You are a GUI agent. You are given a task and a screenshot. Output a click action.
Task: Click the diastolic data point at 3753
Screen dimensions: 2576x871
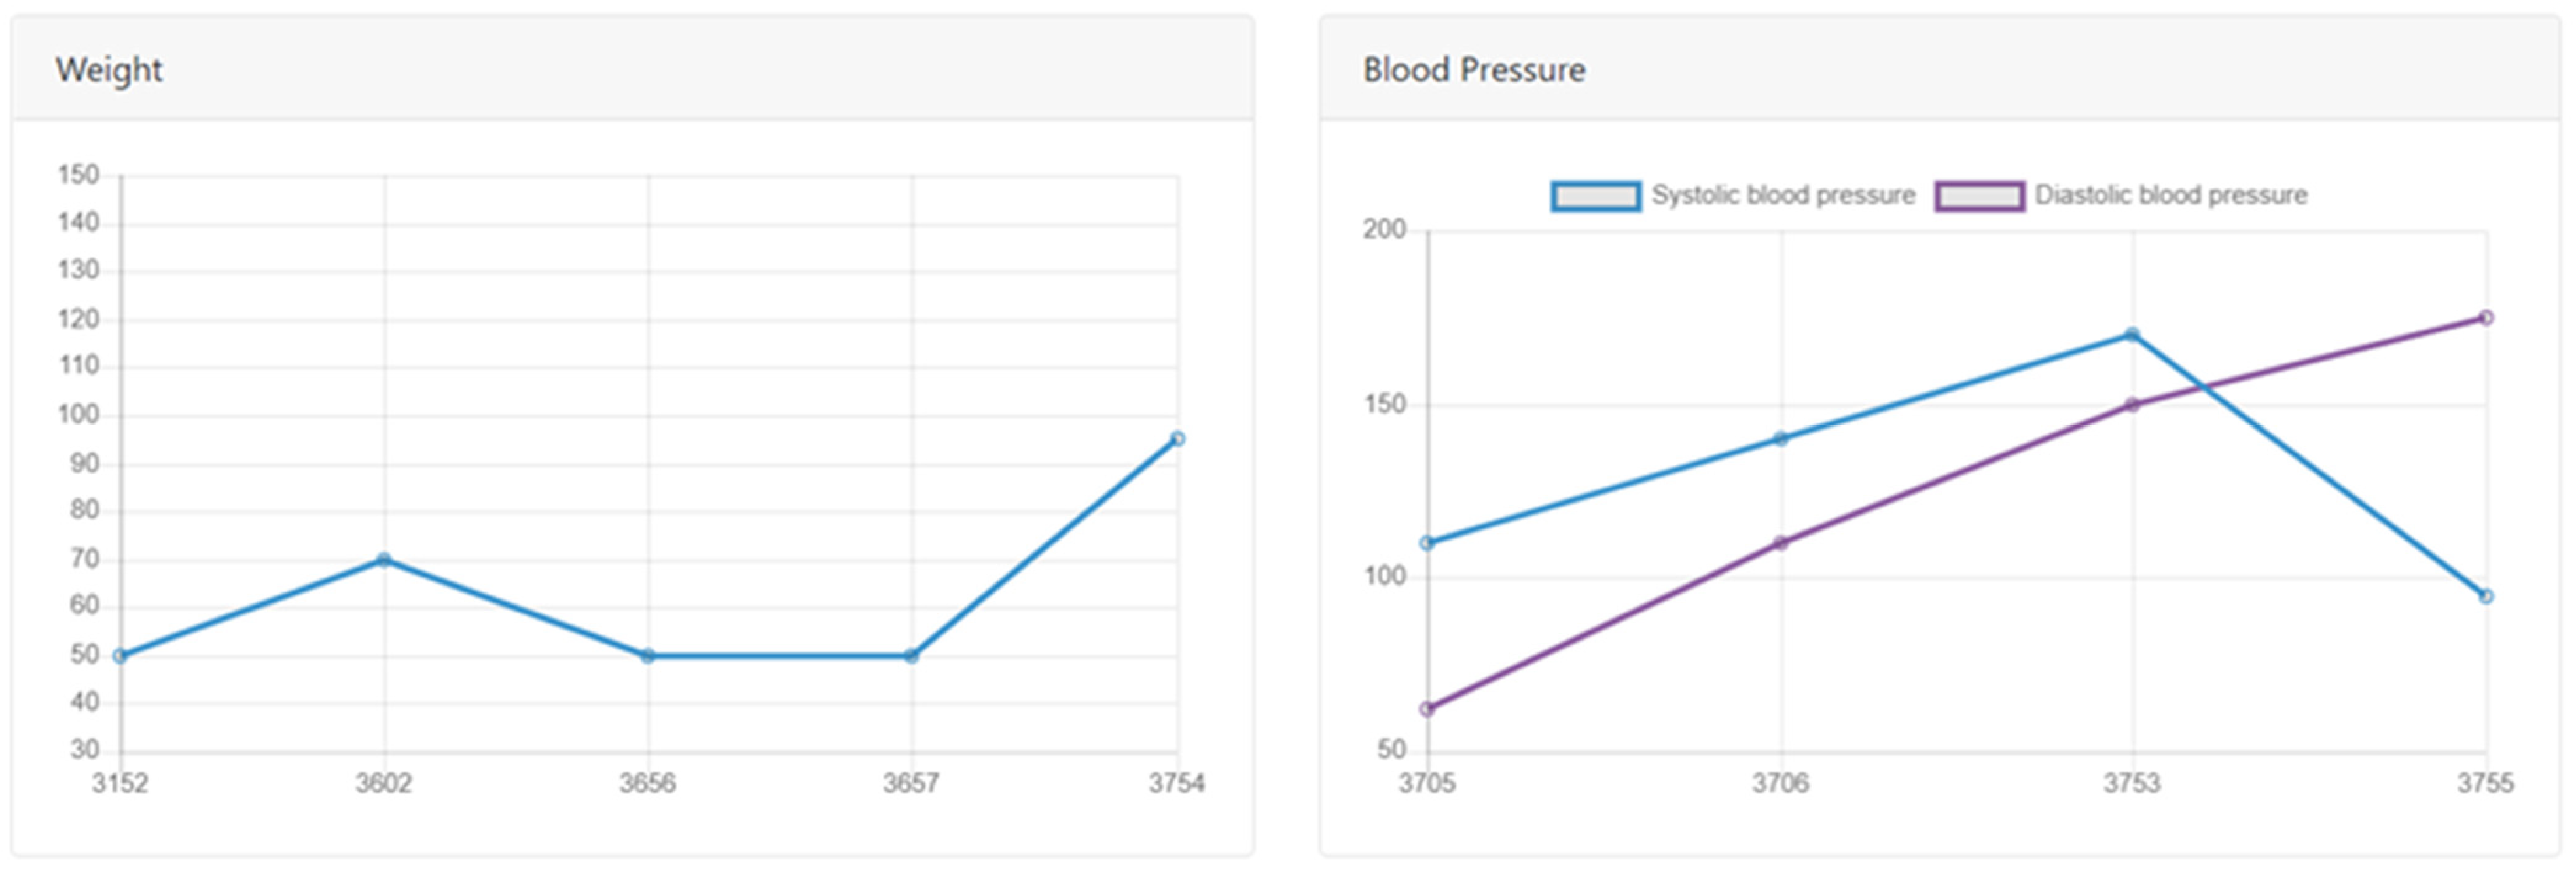point(2132,405)
